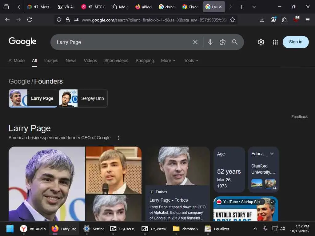Switch to the VB-Audio browser tab

66,7
